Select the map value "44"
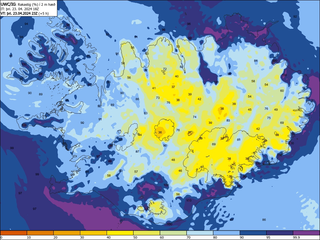Screen dimensions: 320x240 coord(140,135)
